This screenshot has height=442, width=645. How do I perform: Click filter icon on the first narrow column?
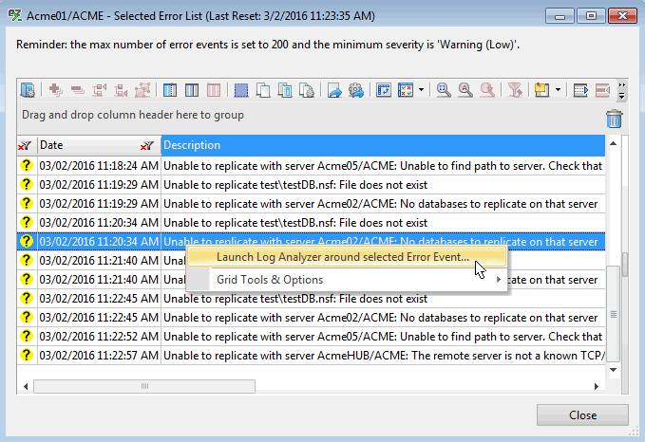click(26, 145)
